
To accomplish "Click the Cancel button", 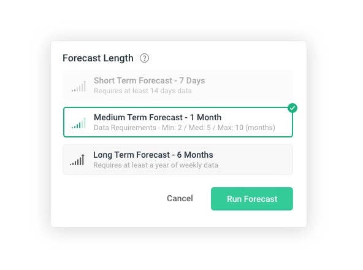I will [180, 198].
